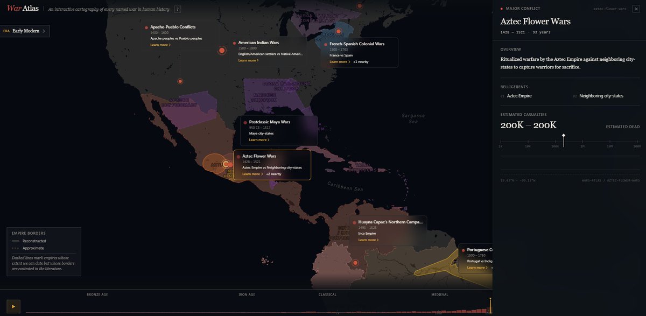Jump to Medieval period on timeline

439,294
